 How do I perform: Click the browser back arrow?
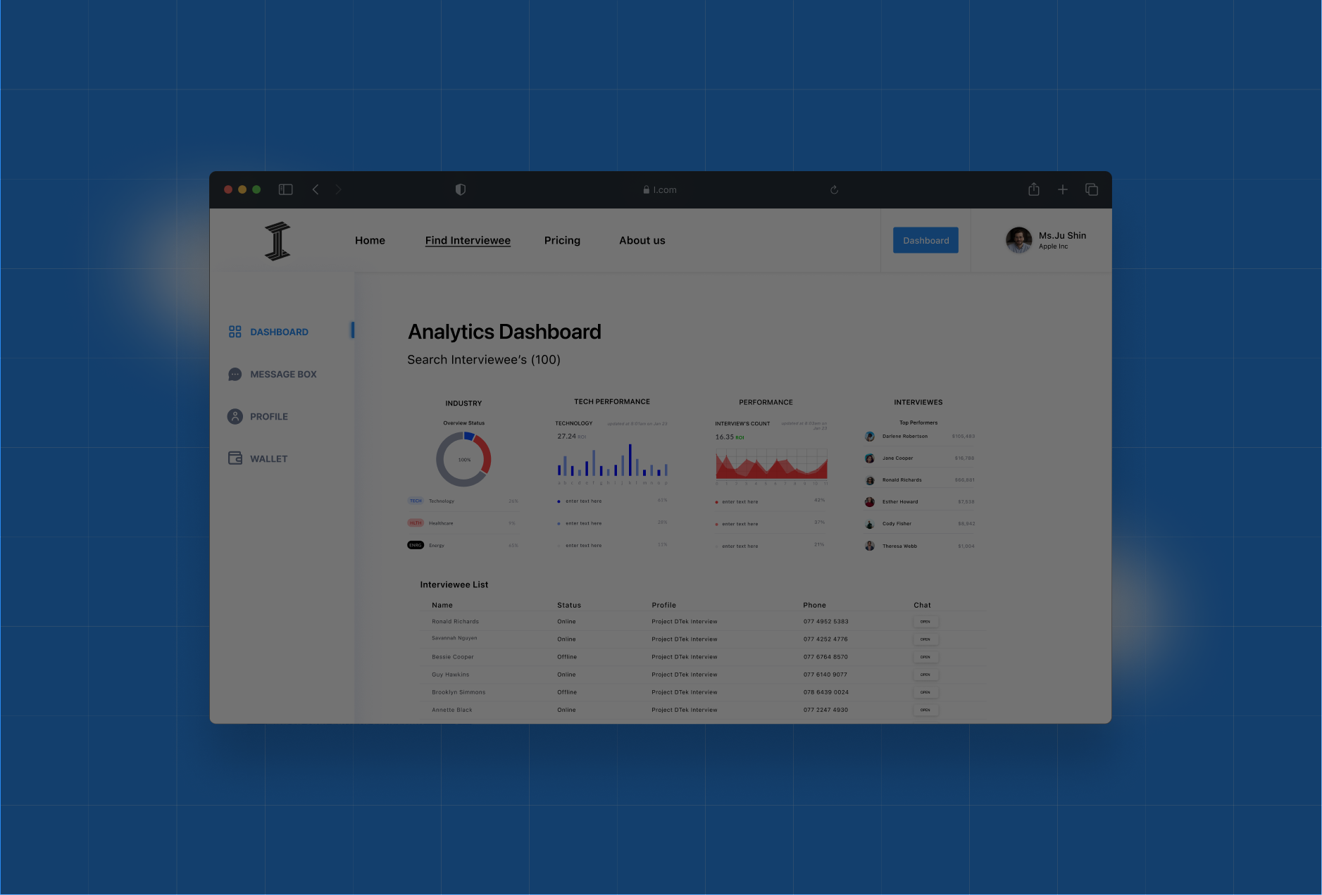point(316,189)
